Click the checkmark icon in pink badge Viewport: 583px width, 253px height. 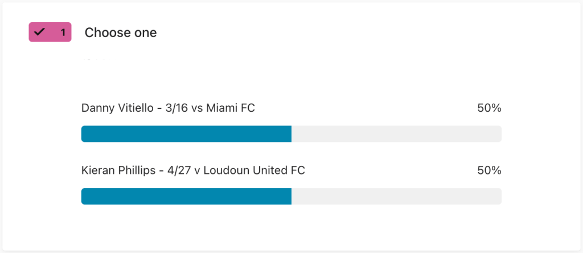click(x=39, y=32)
